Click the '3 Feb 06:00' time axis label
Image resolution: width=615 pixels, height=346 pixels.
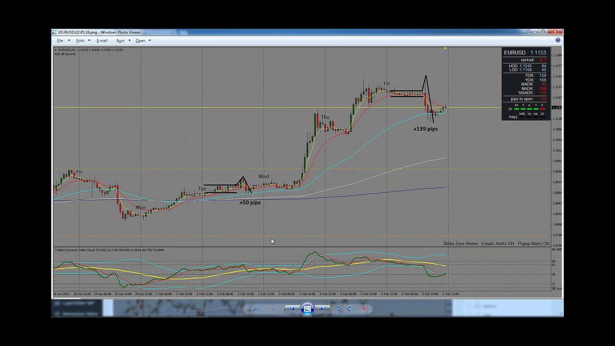point(287,294)
